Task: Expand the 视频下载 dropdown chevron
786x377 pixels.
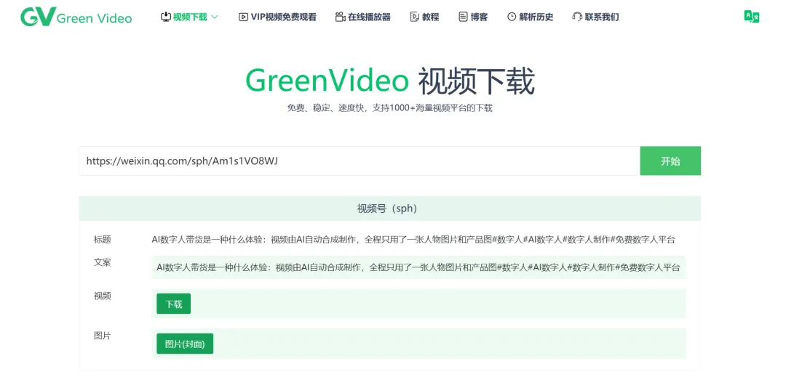Action: click(215, 17)
